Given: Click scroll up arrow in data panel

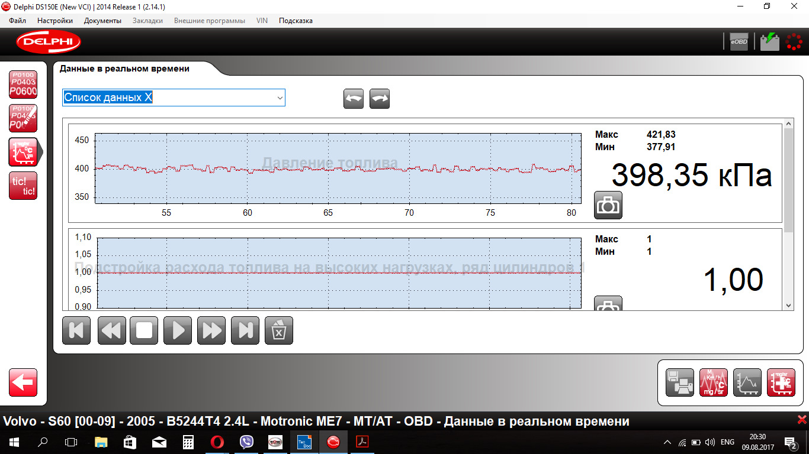Looking at the screenshot, I should coord(788,124).
